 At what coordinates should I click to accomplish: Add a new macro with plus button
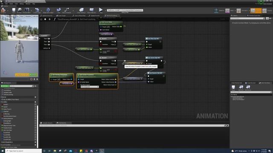tap(35, 97)
